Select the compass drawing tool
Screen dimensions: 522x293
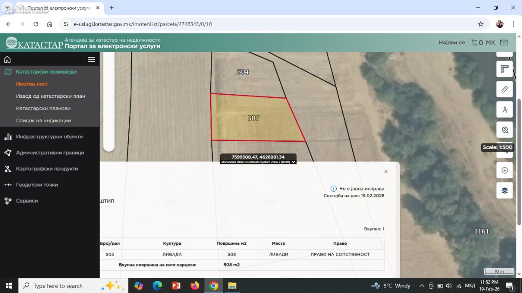click(505, 110)
